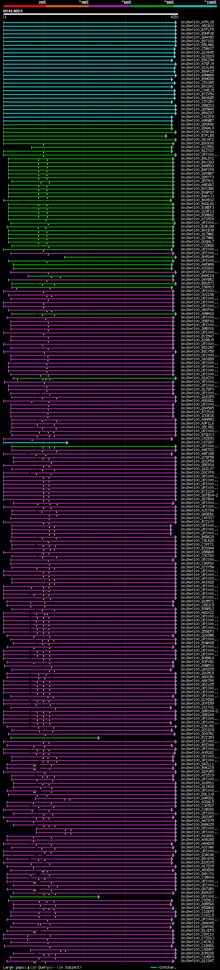Select the UniRef100_B4HC14 label
The height and width of the screenshot is (970, 220).
click(197, 276)
